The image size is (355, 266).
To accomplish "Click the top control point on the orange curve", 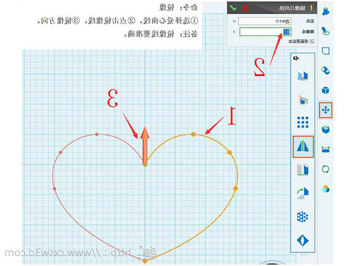I will pos(193,134).
